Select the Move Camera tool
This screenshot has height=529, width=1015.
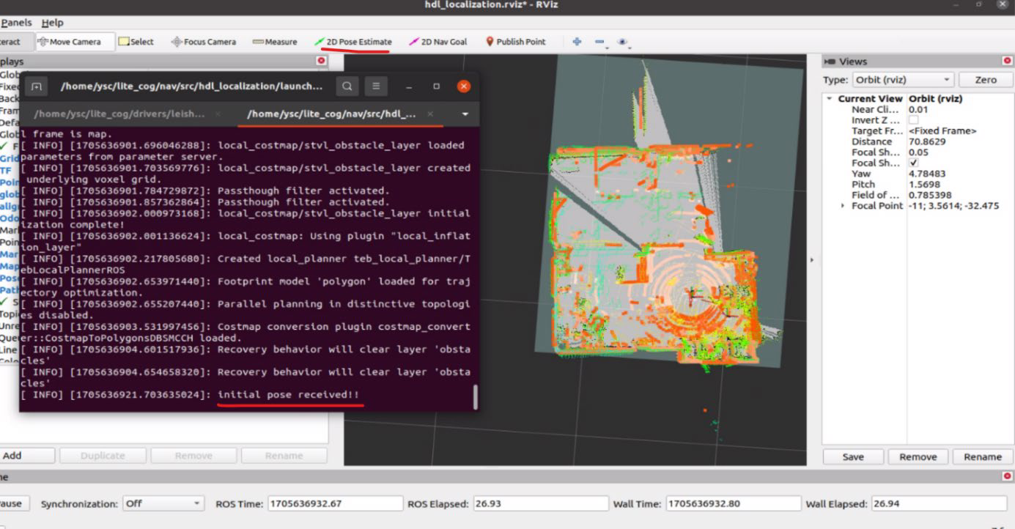click(75, 42)
